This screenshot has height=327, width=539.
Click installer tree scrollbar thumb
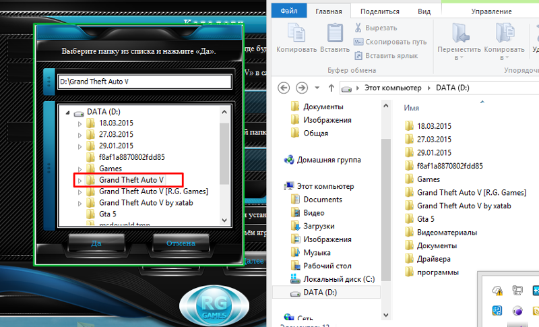point(224,154)
